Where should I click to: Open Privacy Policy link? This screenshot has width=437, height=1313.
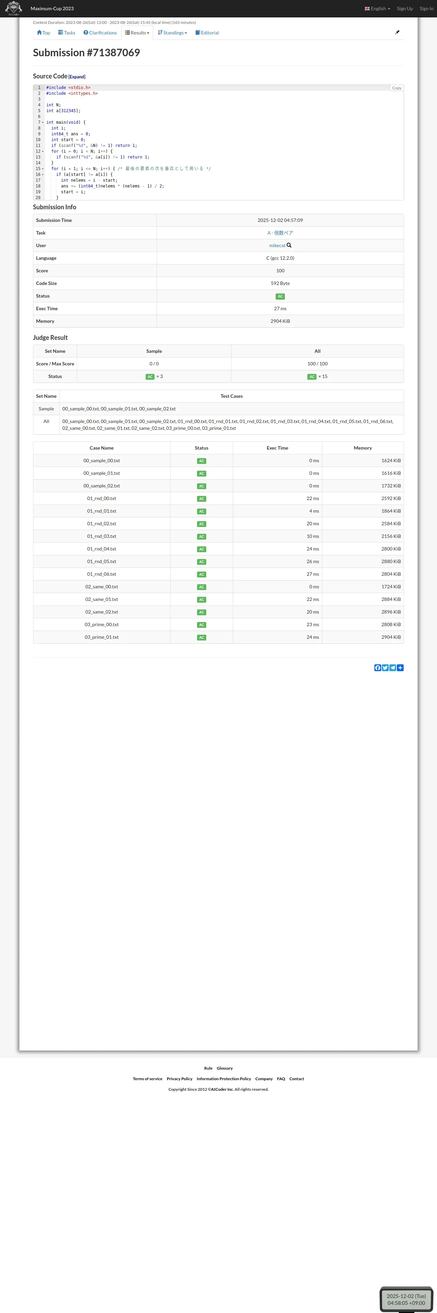180,1078
